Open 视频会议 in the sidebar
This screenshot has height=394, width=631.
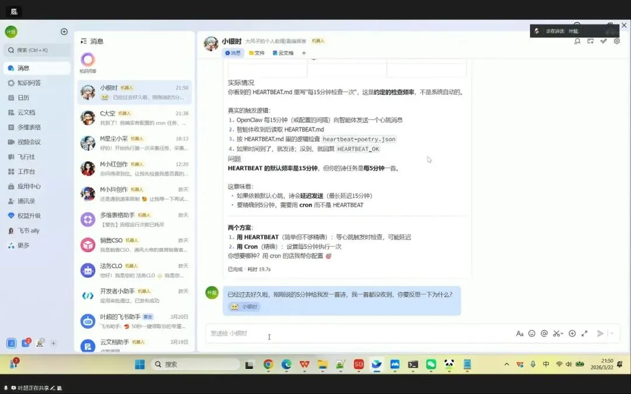click(x=29, y=142)
